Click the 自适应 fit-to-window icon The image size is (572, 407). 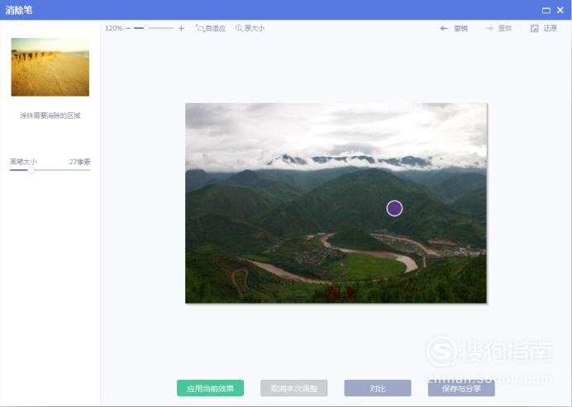coord(200,28)
